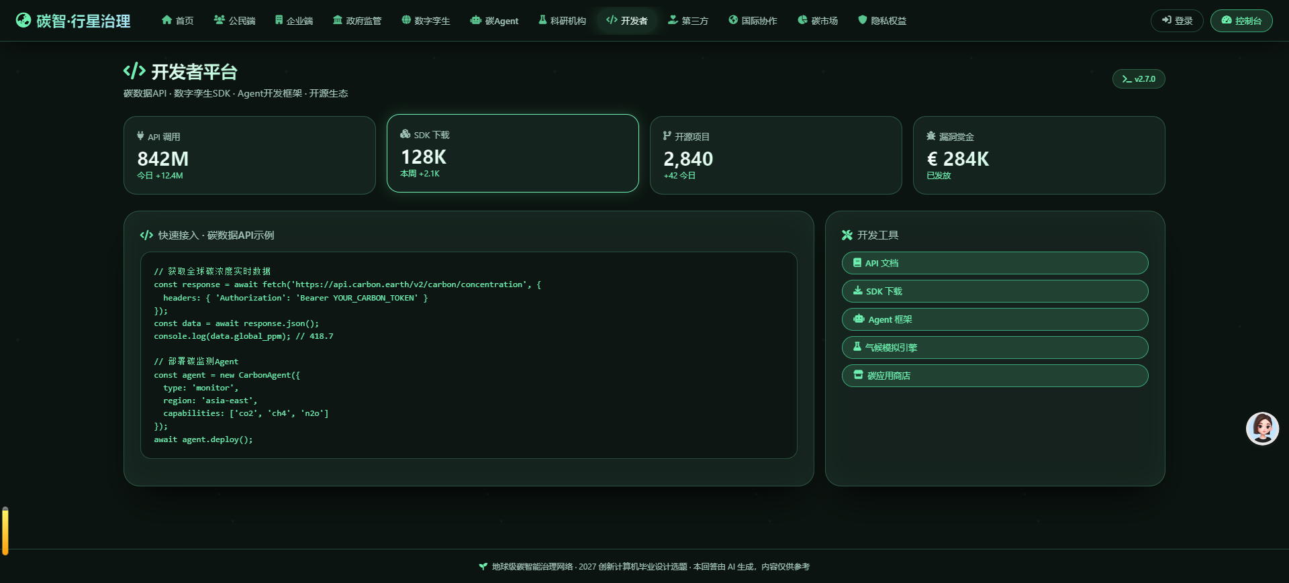The width and height of the screenshot is (1289, 583).
Task: Select the SDK 下载 128K stat card
Action: click(512, 154)
